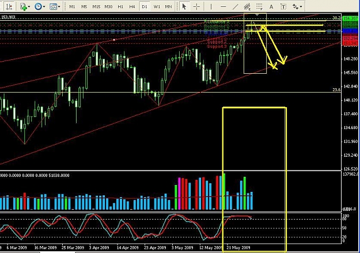Click the 140.120 price scale value
Image resolution: width=360 pixels, height=253 pixels.
351,100
